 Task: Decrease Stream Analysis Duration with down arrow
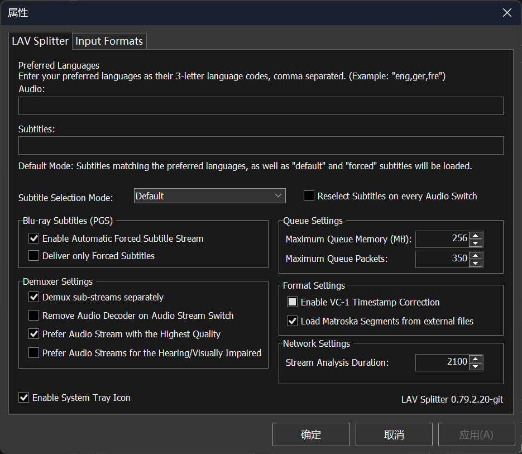pyautogui.click(x=476, y=366)
